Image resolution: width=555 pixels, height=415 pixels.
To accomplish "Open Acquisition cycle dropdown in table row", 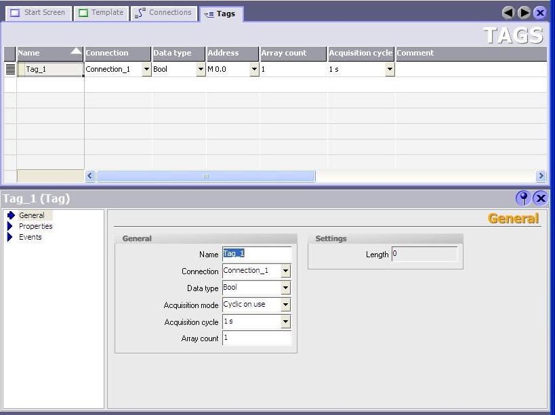I will tap(390, 69).
